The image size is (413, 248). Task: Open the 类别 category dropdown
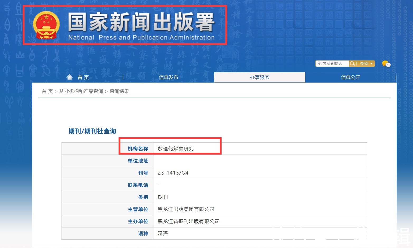366,64
